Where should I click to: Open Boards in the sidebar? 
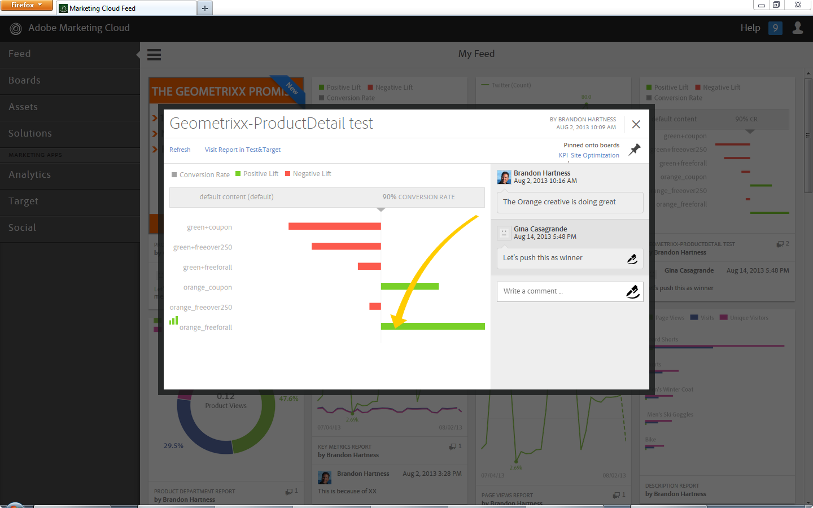point(70,81)
